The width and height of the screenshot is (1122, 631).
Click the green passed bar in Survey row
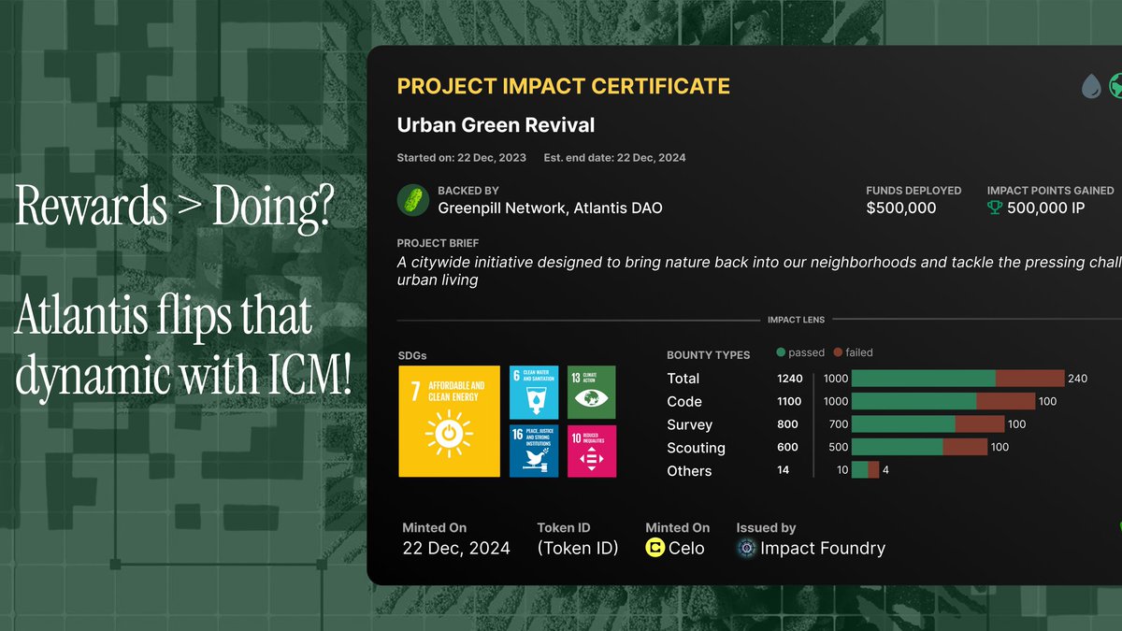click(903, 423)
